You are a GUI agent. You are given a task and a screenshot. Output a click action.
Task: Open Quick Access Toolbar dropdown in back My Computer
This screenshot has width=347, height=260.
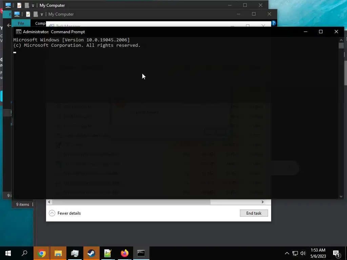33,6
